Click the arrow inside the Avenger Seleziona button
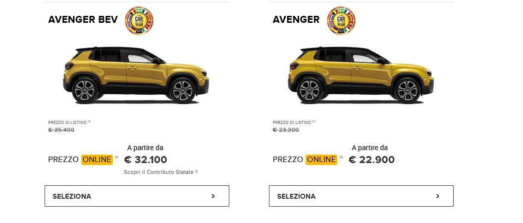Image resolution: width=523 pixels, height=223 pixels. tap(438, 196)
